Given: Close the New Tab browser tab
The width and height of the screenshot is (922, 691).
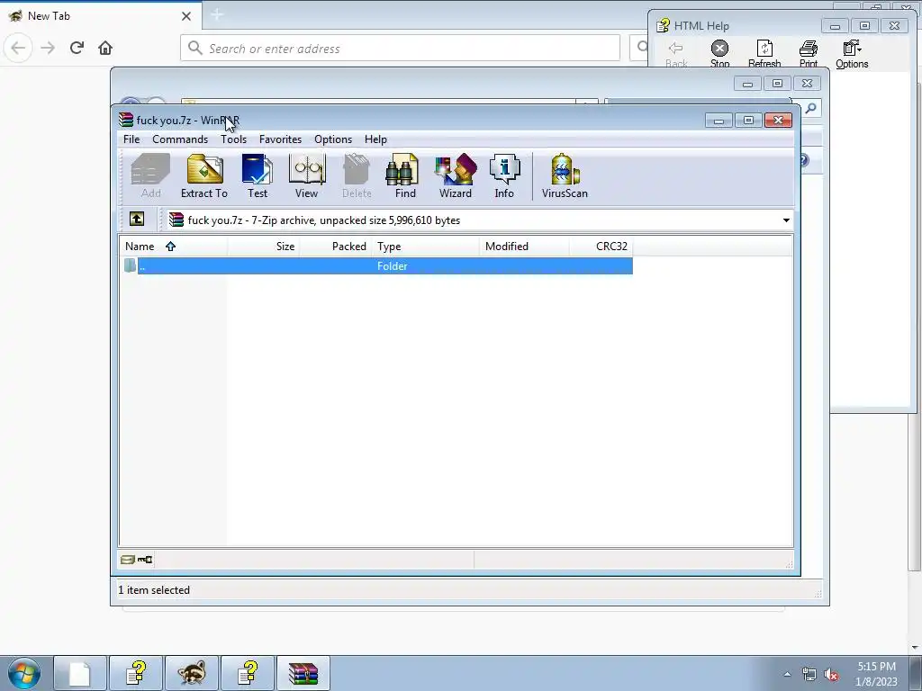Looking at the screenshot, I should pos(186,16).
